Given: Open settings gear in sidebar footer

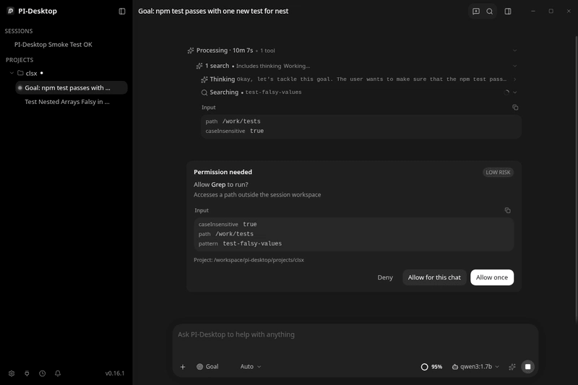Looking at the screenshot, I should coord(12,373).
